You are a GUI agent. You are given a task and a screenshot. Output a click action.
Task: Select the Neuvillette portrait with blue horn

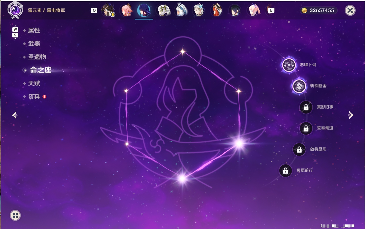click(x=199, y=10)
